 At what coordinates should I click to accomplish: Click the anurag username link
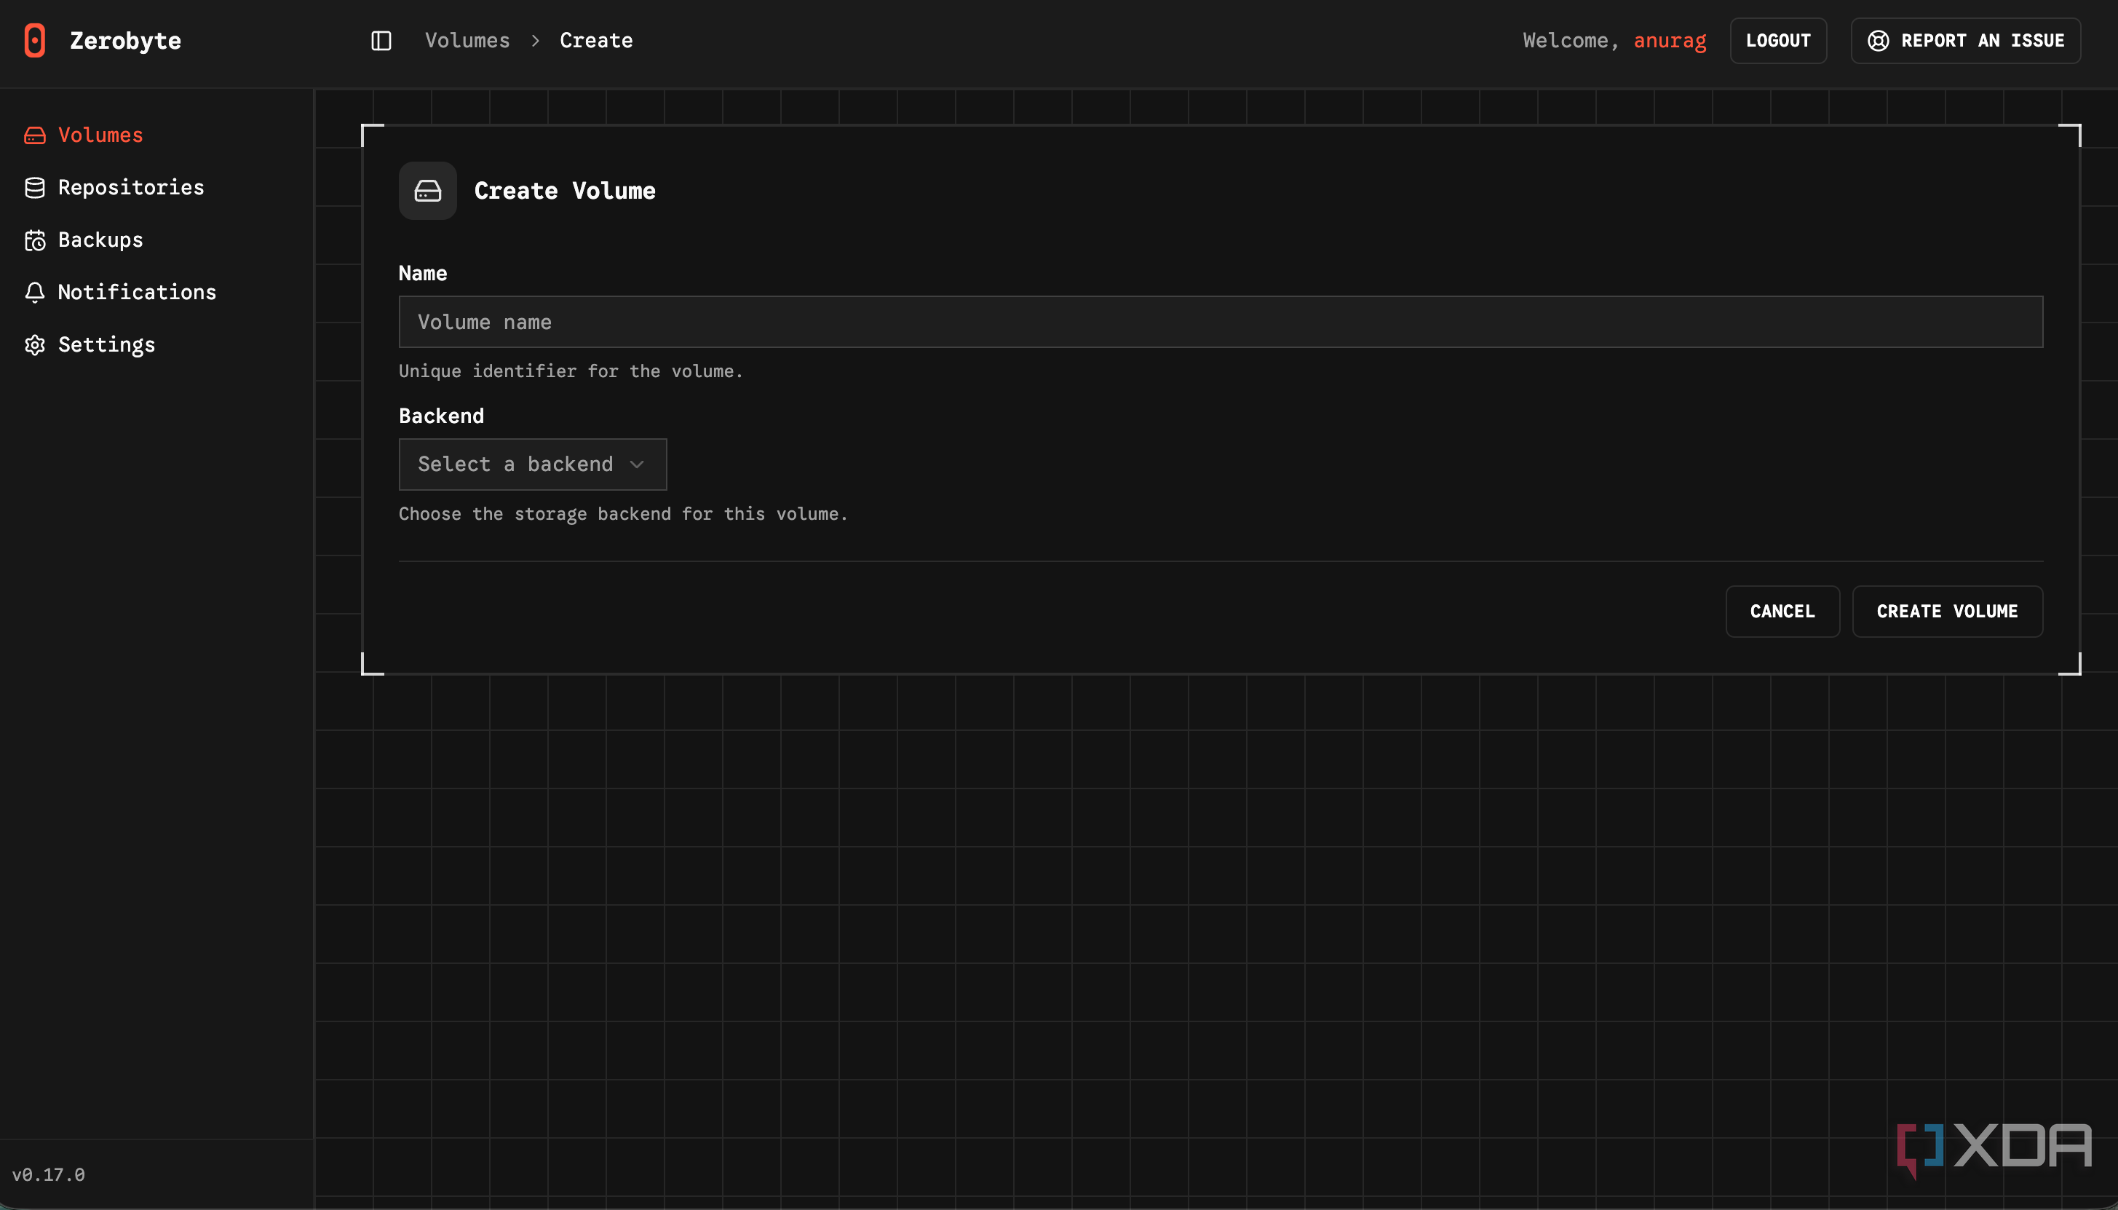(x=1670, y=41)
